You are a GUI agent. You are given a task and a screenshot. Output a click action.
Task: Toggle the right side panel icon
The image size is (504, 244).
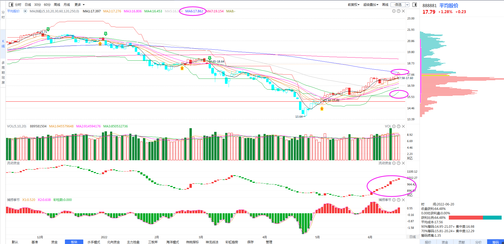coord(415,5)
